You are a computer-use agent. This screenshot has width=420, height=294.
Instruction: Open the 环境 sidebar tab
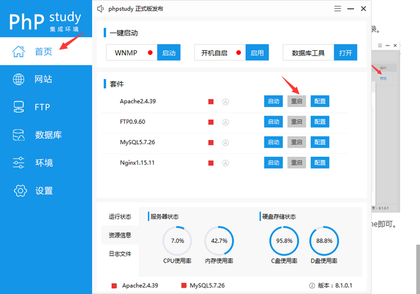pyautogui.click(x=46, y=163)
